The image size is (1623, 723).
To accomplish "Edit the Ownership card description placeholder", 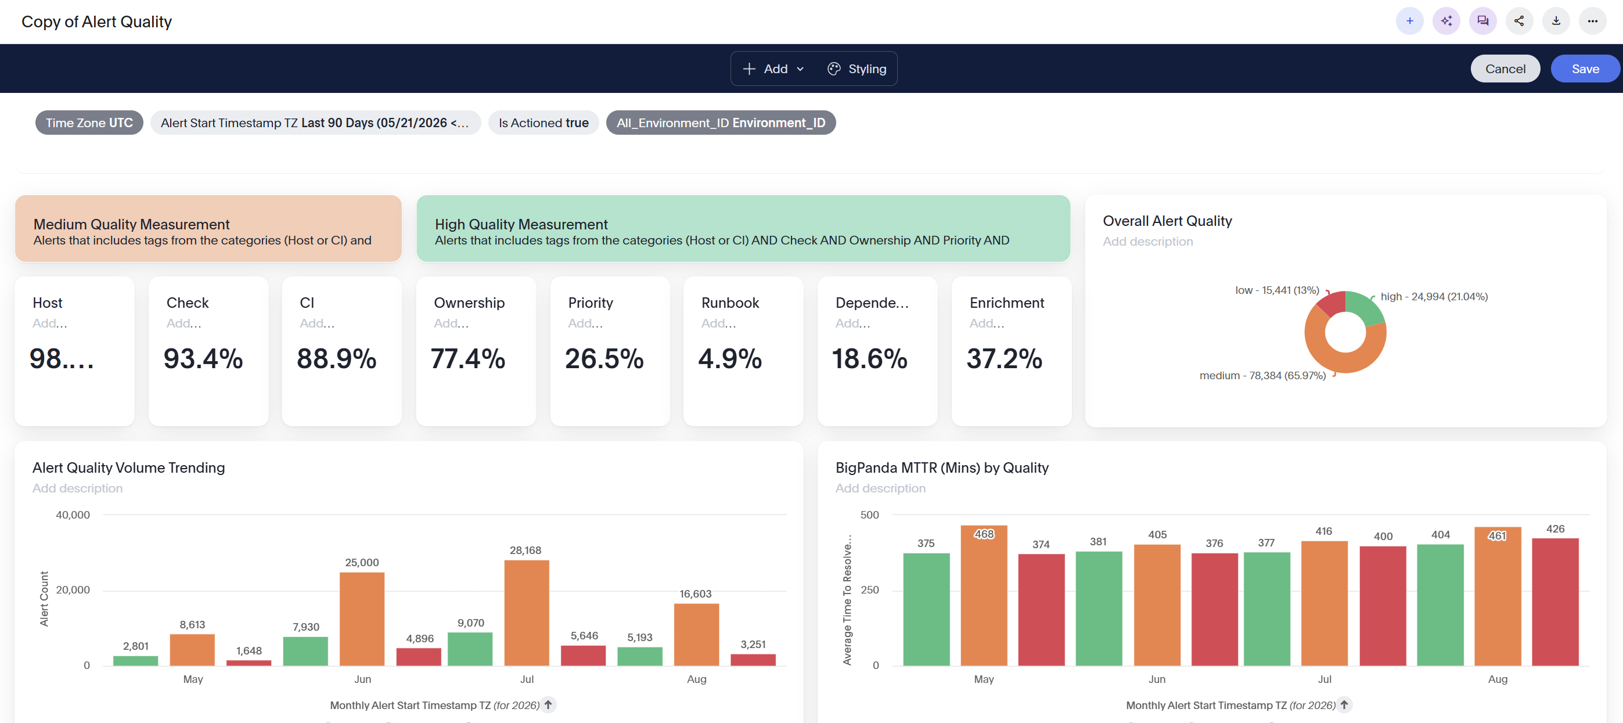I will click(451, 323).
